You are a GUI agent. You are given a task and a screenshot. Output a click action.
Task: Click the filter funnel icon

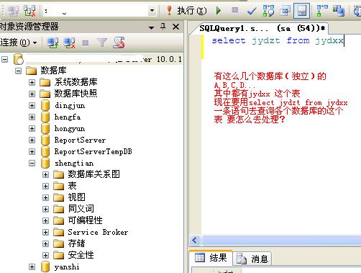click(102, 42)
